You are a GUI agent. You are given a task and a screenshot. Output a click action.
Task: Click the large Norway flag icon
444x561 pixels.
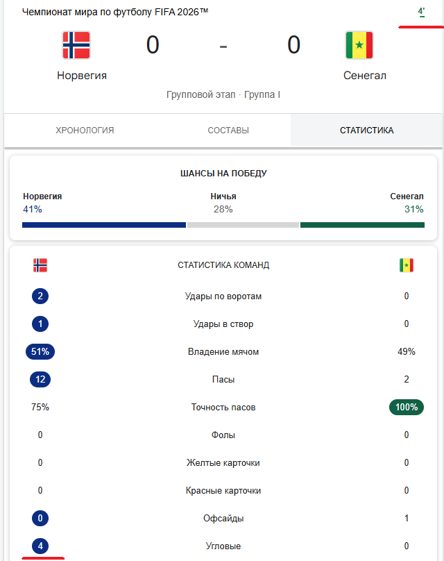76,45
